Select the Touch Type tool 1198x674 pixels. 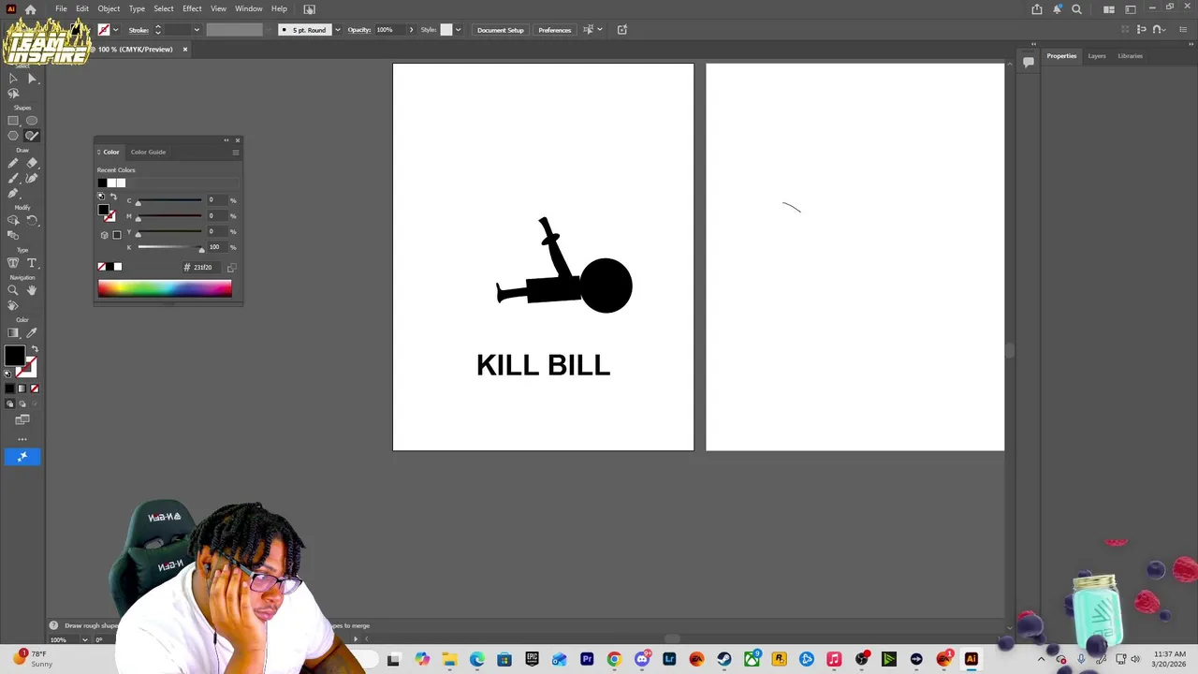[13, 263]
